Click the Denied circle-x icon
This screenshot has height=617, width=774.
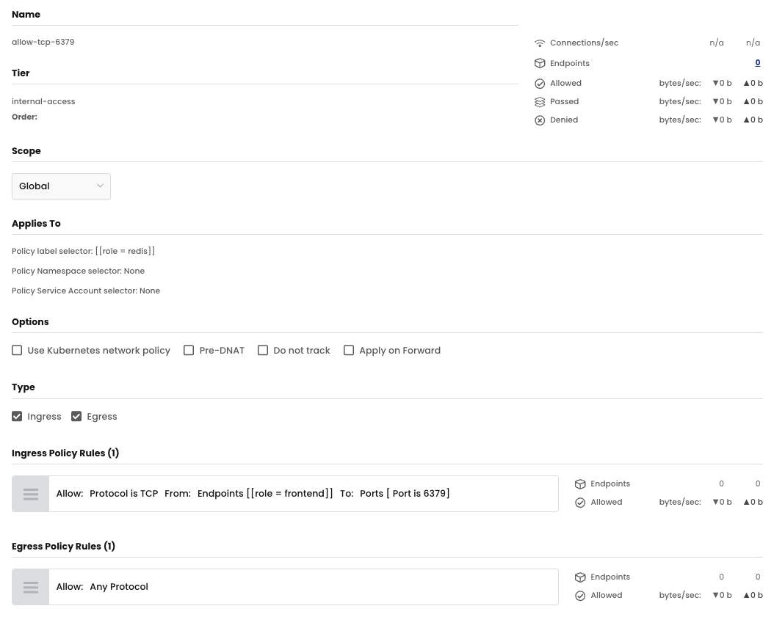[540, 120]
